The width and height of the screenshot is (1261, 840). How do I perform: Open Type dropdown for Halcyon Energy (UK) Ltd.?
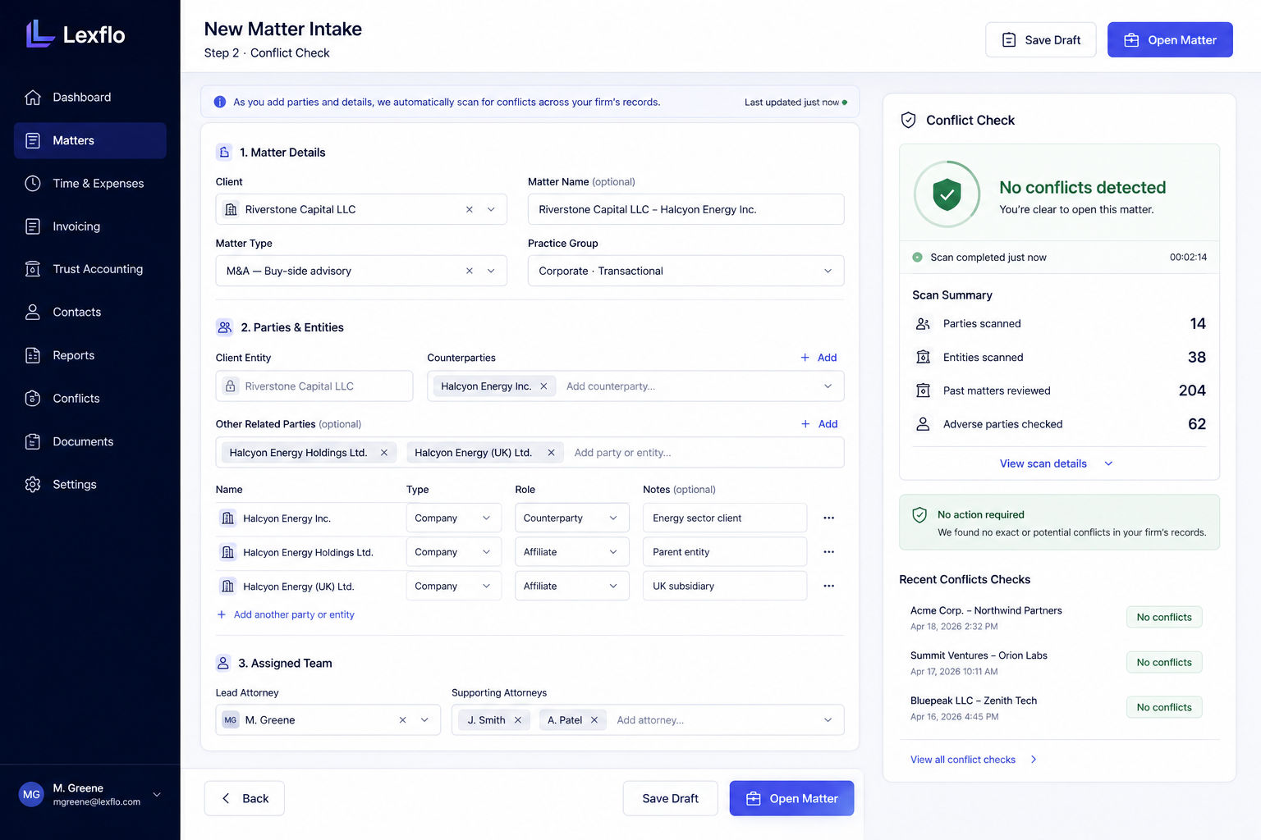[x=453, y=586]
